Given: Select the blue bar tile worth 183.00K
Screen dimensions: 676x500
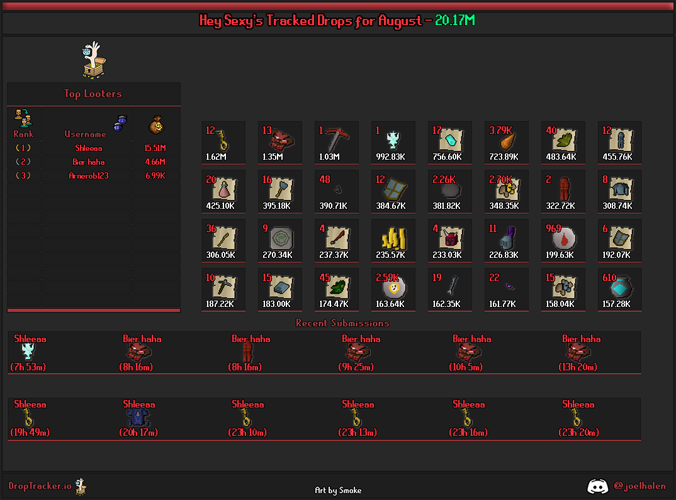Looking at the screenshot, I should [x=280, y=290].
